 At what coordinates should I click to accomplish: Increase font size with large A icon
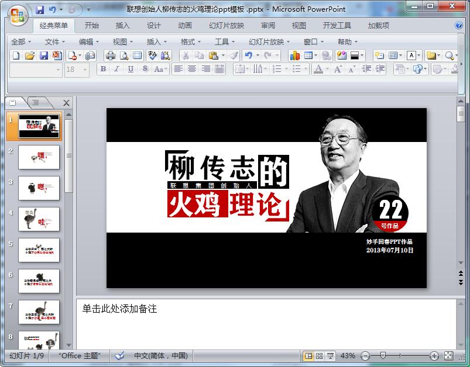[338, 70]
